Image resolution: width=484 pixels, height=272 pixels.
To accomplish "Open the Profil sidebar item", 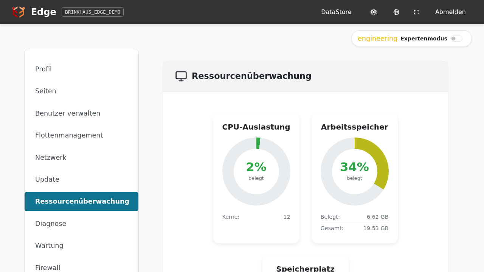I will pos(81,69).
